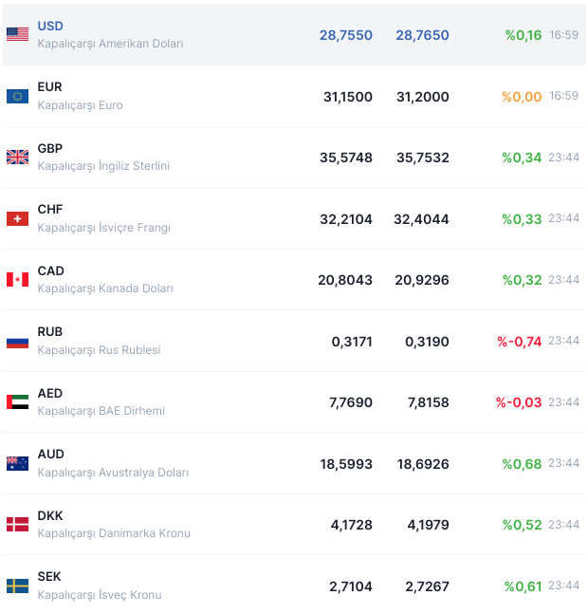
Task: Click the Canadian flag icon
Action: 17,280
